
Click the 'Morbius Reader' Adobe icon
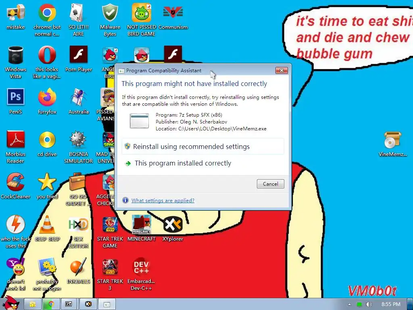coord(16,147)
